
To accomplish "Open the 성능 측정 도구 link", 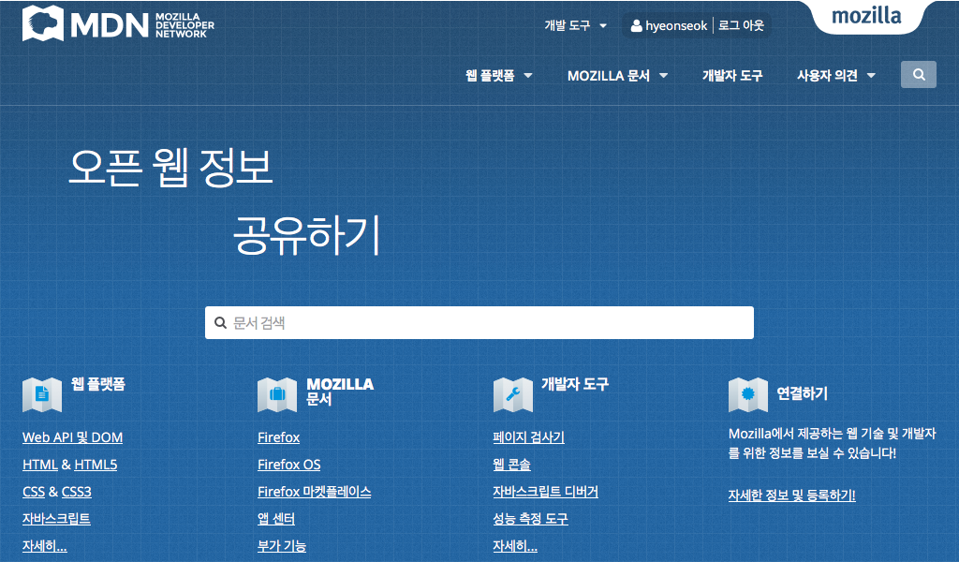I will pyautogui.click(x=530, y=519).
